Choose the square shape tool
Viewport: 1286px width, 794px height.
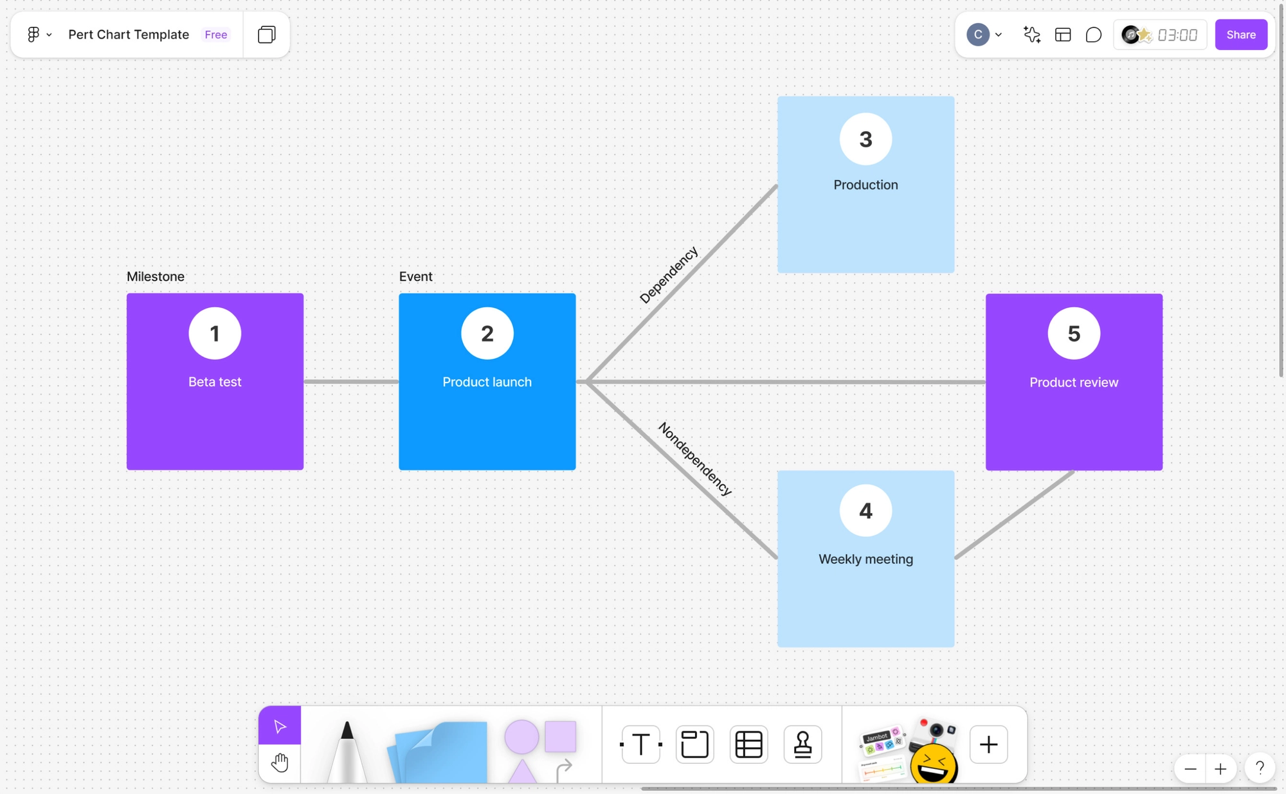coord(561,736)
